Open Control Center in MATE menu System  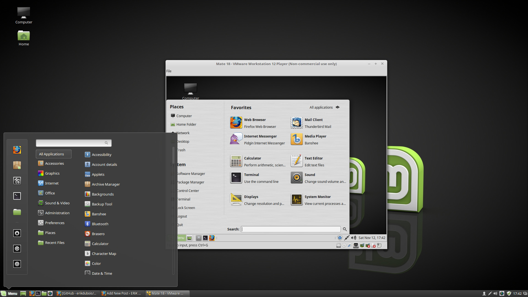188,191
